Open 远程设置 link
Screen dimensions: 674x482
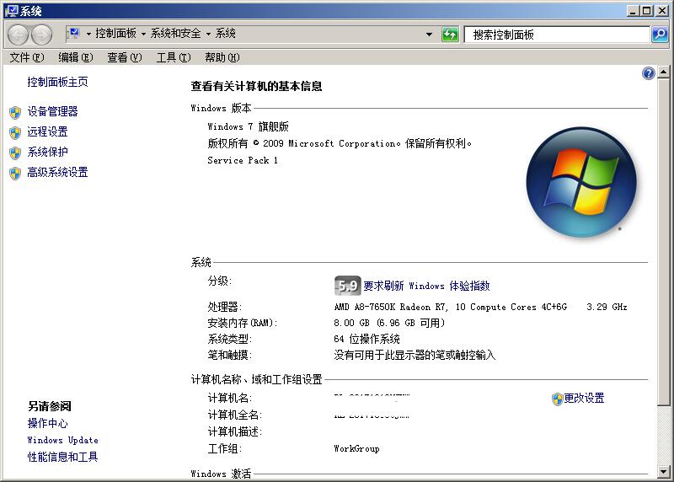tap(47, 131)
